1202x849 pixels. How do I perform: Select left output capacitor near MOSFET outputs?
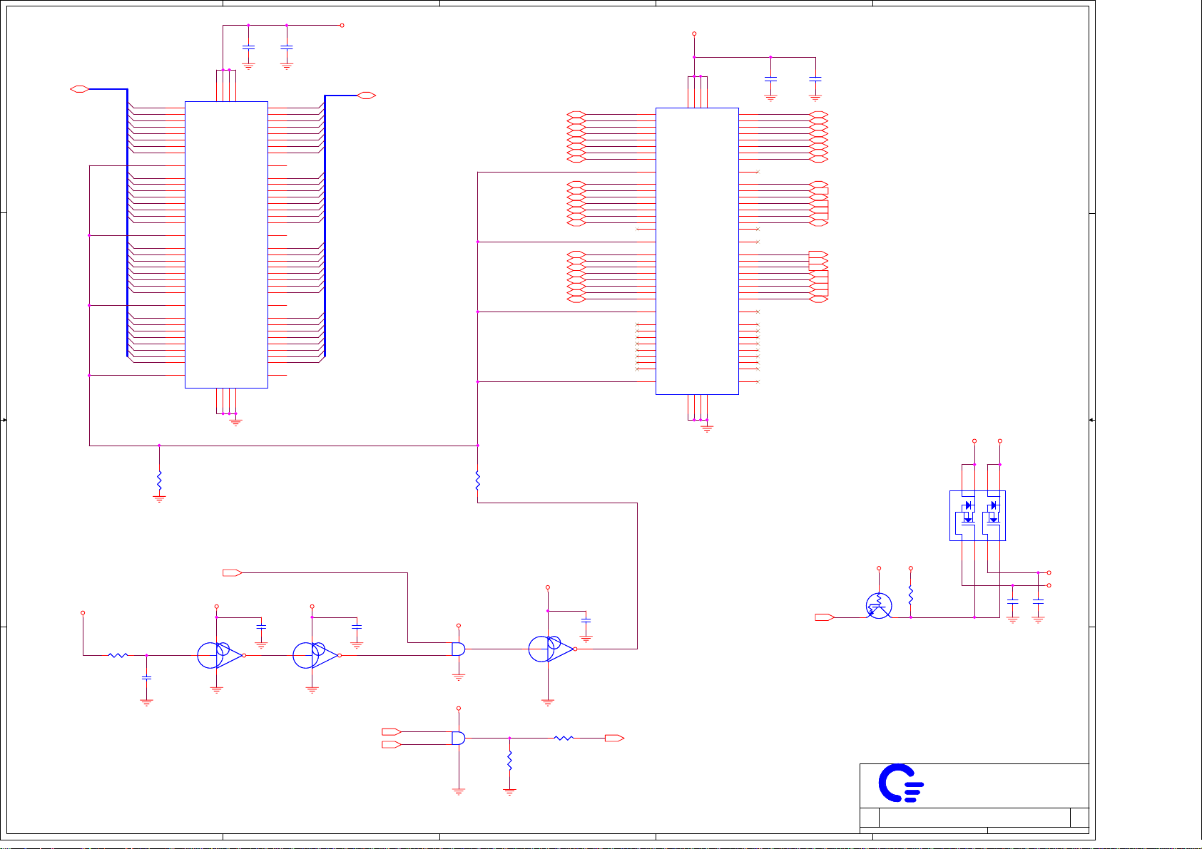[1012, 603]
